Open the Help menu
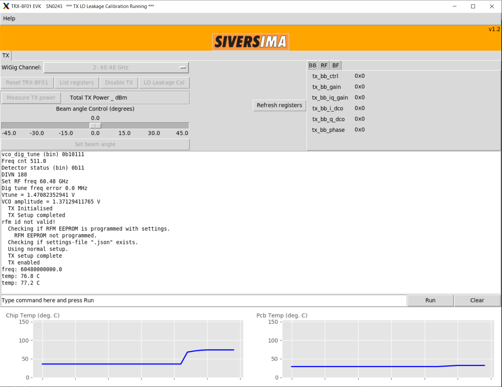This screenshot has width=502, height=387. tap(9, 18)
